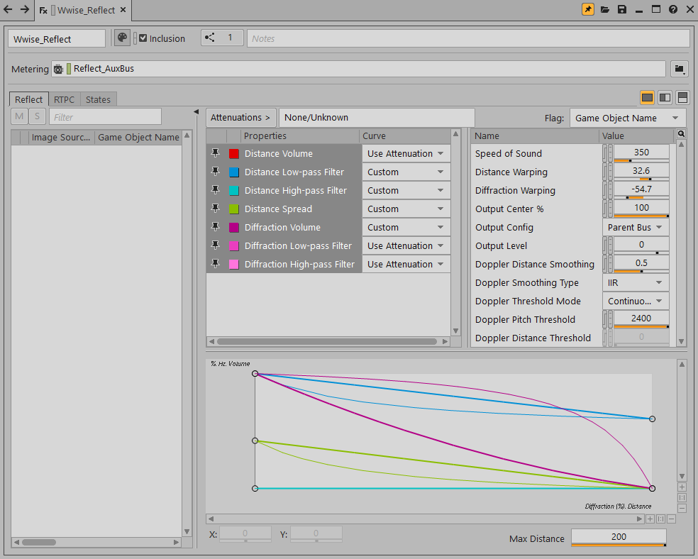Toggle the Solo S button

(x=37, y=117)
